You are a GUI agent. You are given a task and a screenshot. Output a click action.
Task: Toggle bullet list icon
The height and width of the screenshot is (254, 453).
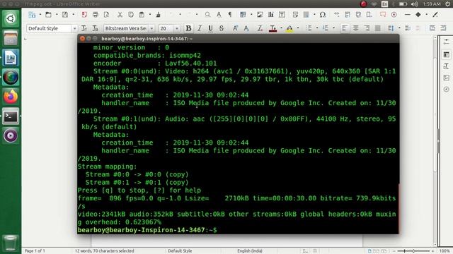[309, 28]
